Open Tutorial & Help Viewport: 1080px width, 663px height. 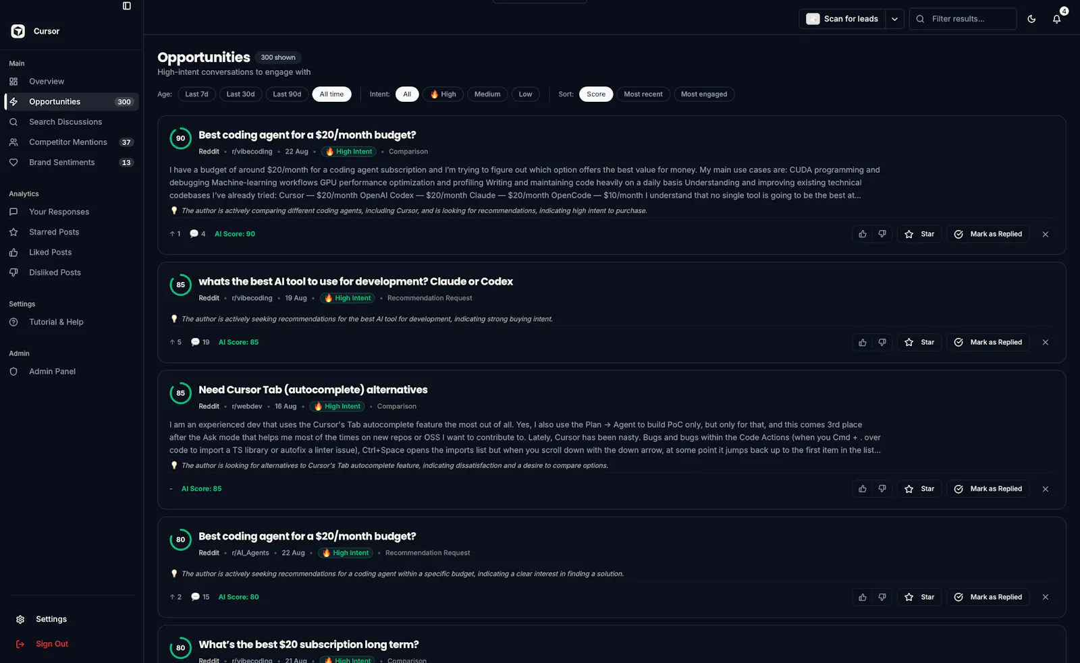pos(72,322)
